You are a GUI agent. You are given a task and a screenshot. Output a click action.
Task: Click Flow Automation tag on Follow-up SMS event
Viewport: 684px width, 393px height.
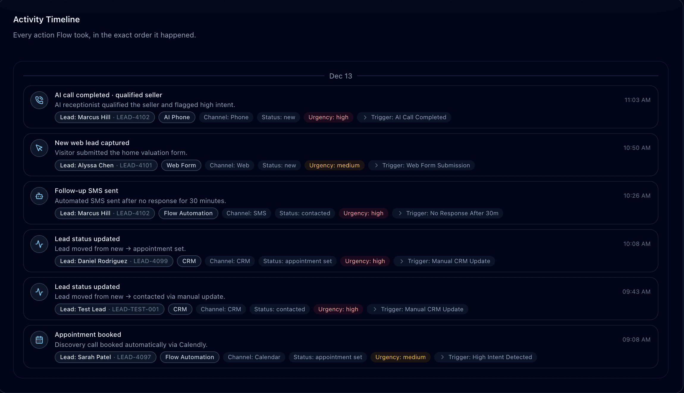tap(188, 213)
